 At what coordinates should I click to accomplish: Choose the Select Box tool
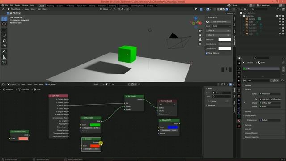(x=4, y=19)
